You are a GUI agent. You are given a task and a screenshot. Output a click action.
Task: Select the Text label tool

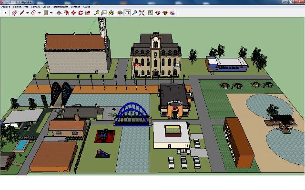104,13
